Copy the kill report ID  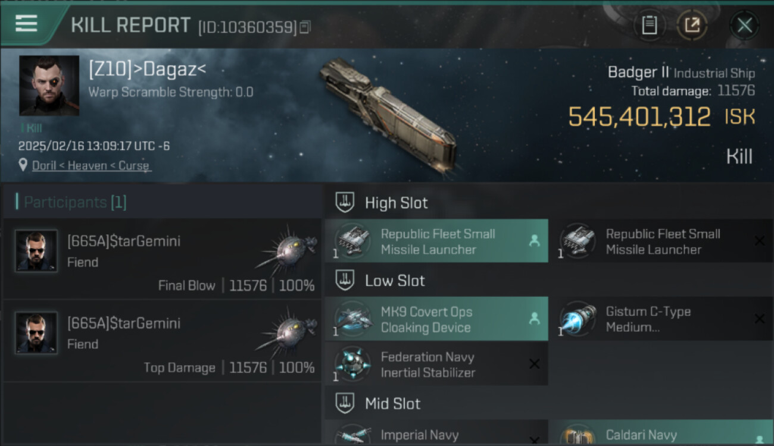[x=305, y=27]
